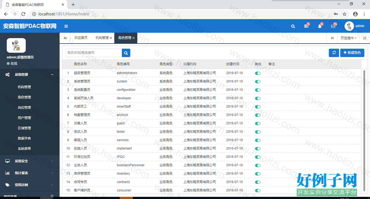Screen dimensions: 370x199
Task: Sort by the 角色编号 column header
Action: point(123,64)
